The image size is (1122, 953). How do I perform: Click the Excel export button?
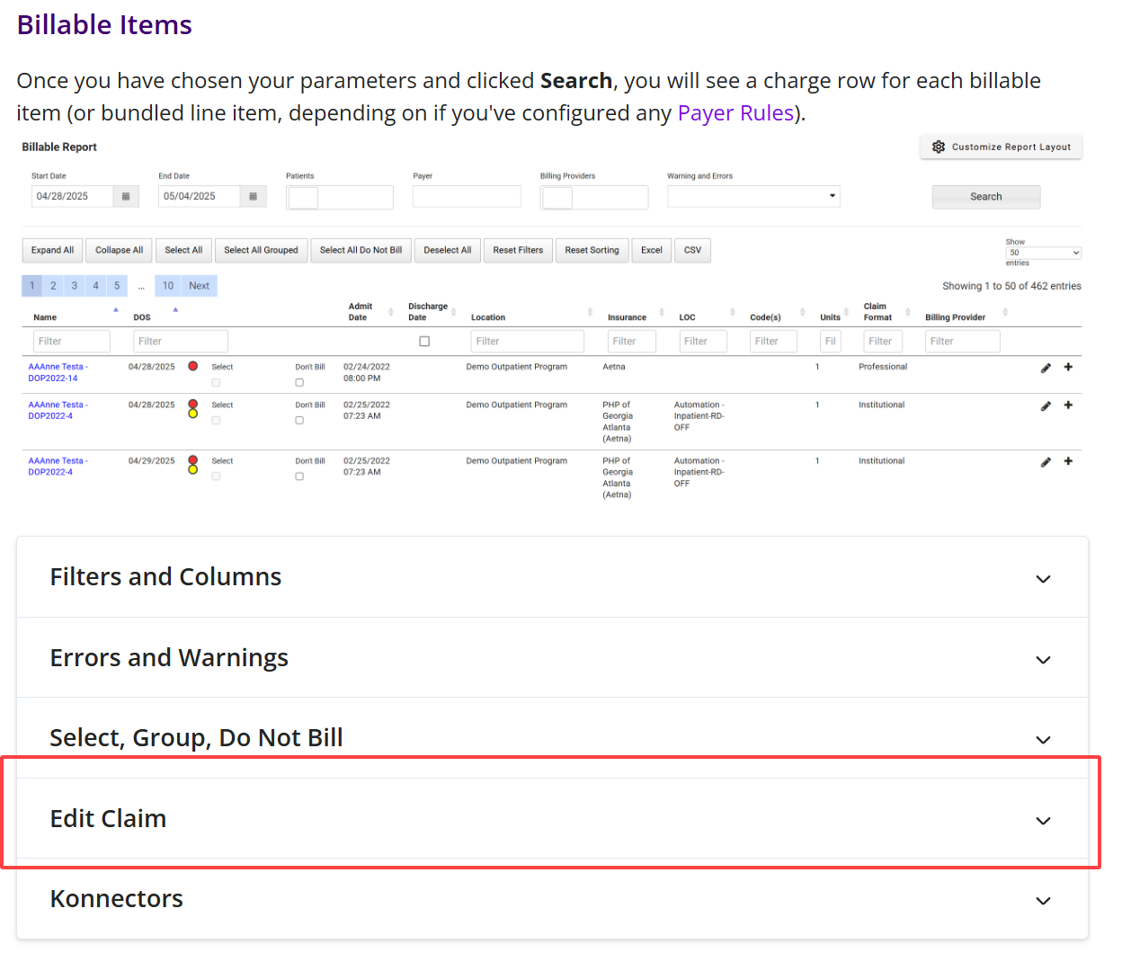[652, 250]
